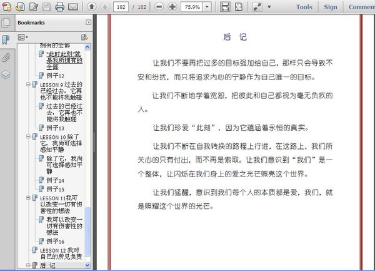Click bookmarks scrollbar up arrow

coord(87,47)
